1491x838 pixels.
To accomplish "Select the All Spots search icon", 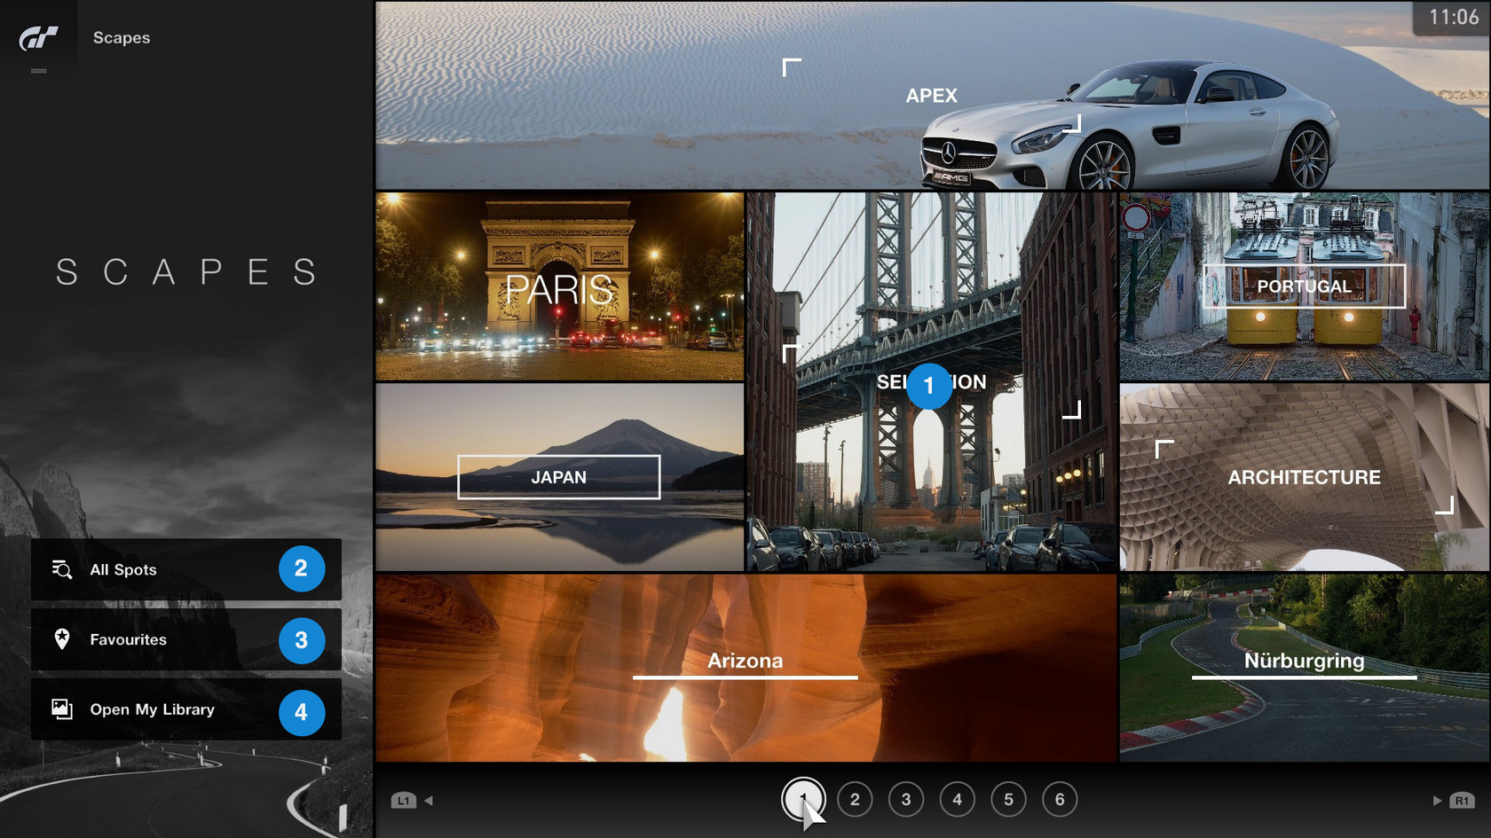I will [x=61, y=569].
